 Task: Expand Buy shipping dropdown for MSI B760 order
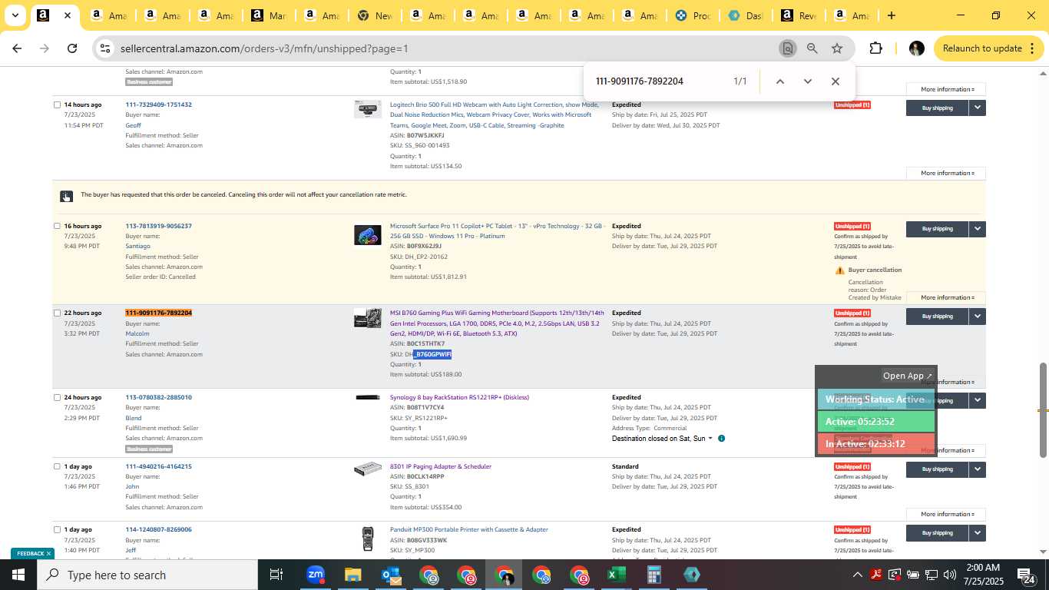coord(977,317)
